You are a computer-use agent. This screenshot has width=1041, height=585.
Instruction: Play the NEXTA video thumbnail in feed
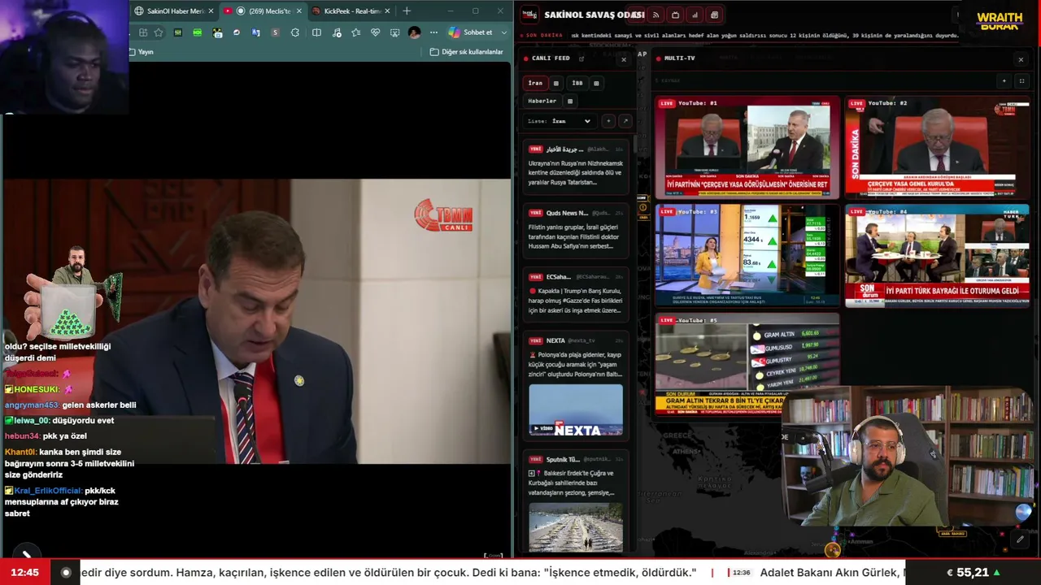coord(576,410)
